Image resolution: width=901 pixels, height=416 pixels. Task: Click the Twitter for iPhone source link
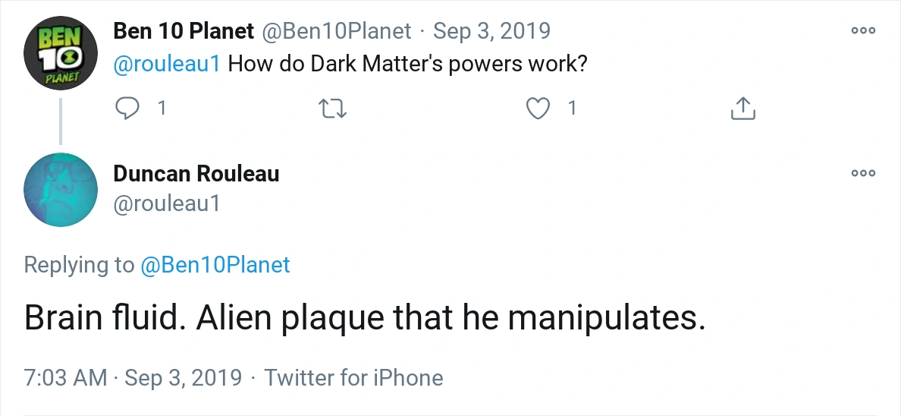pyautogui.click(x=353, y=377)
